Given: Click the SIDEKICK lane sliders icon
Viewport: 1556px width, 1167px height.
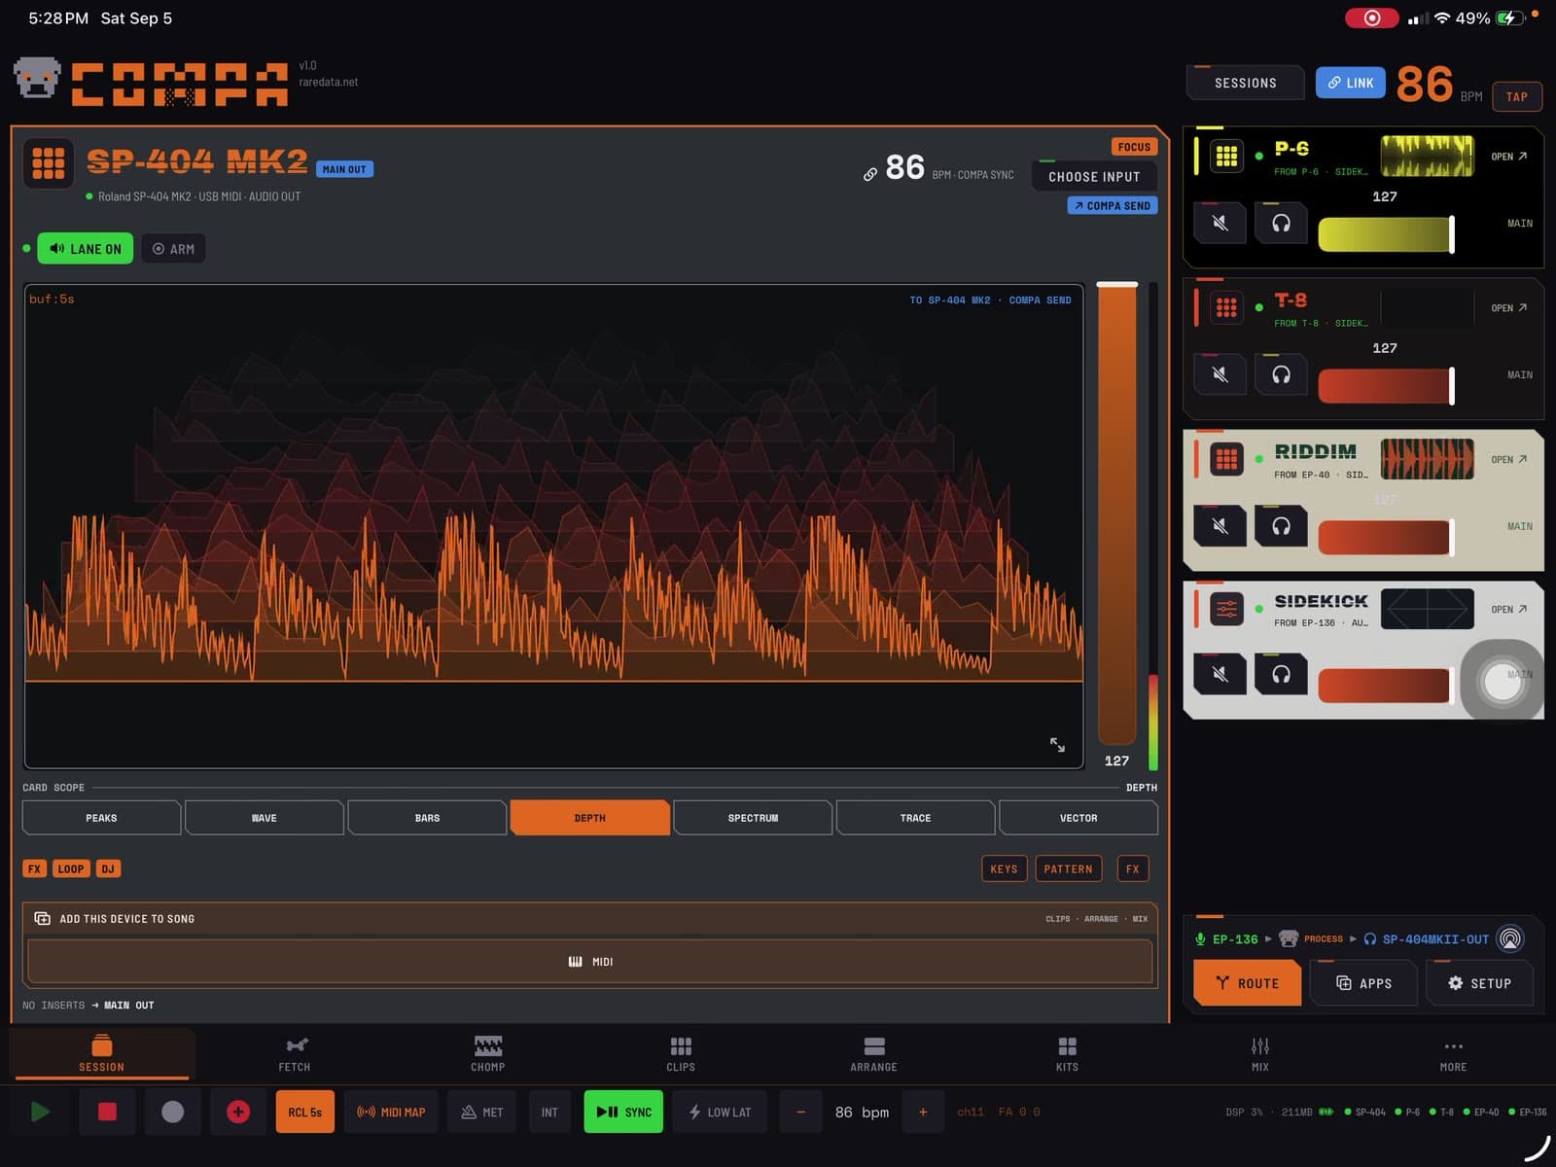Looking at the screenshot, I should [1226, 610].
